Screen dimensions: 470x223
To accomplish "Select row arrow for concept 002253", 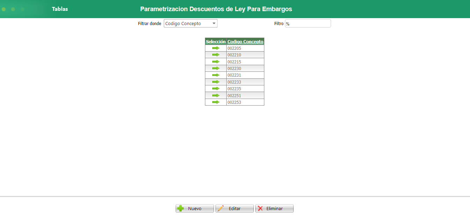I will [216, 102].
